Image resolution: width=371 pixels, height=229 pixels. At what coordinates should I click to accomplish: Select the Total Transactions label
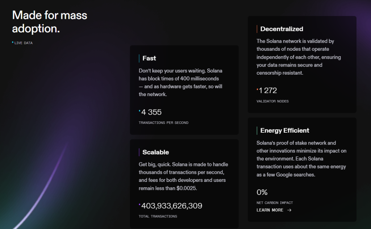pos(158,216)
